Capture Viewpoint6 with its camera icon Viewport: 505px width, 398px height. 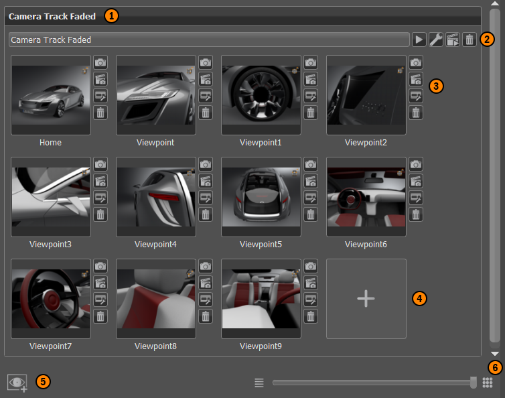tap(416, 164)
